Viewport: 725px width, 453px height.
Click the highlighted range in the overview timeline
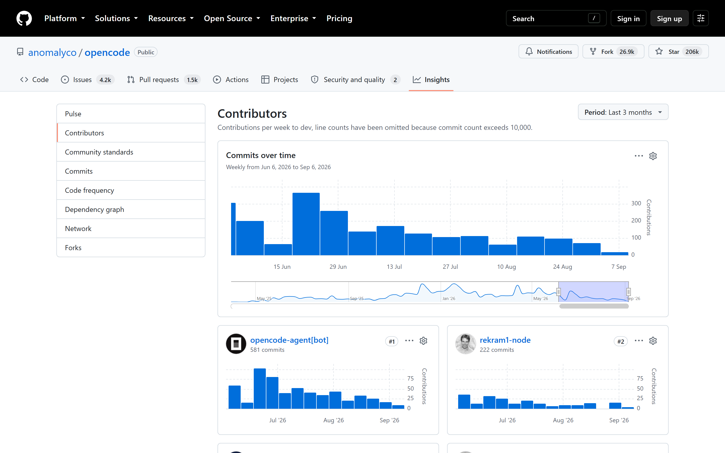[x=594, y=291]
